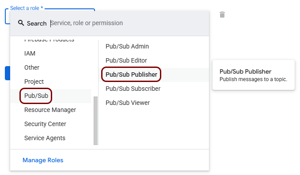Choose Security Center category
The height and width of the screenshot is (175, 300).
tap(45, 124)
